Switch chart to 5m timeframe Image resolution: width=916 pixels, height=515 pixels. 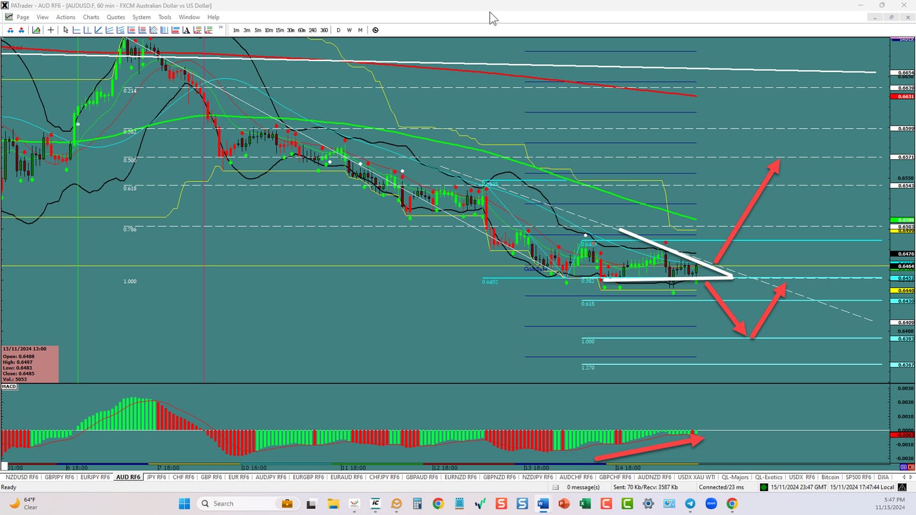click(x=258, y=30)
